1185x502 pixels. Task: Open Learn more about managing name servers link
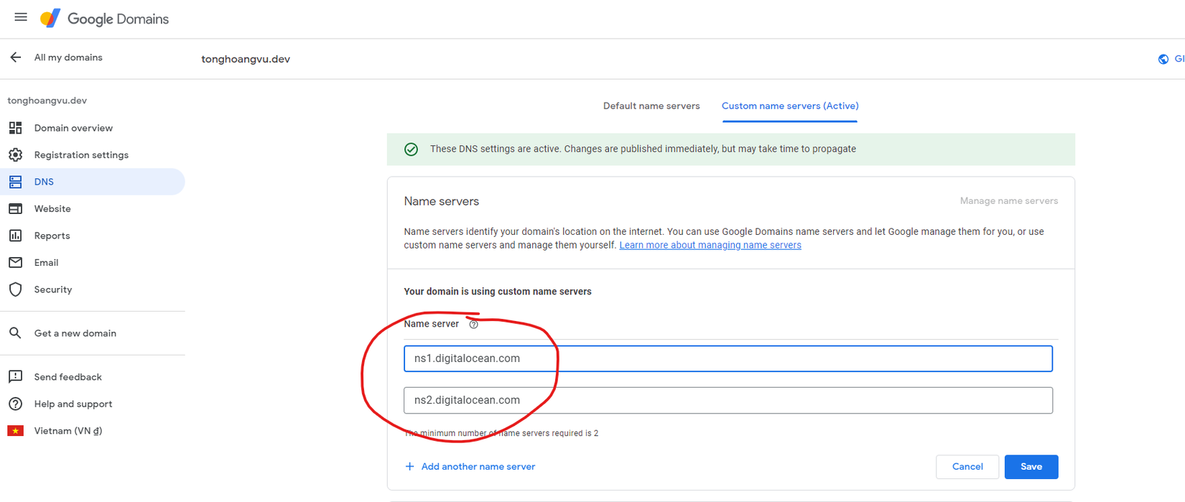(710, 246)
